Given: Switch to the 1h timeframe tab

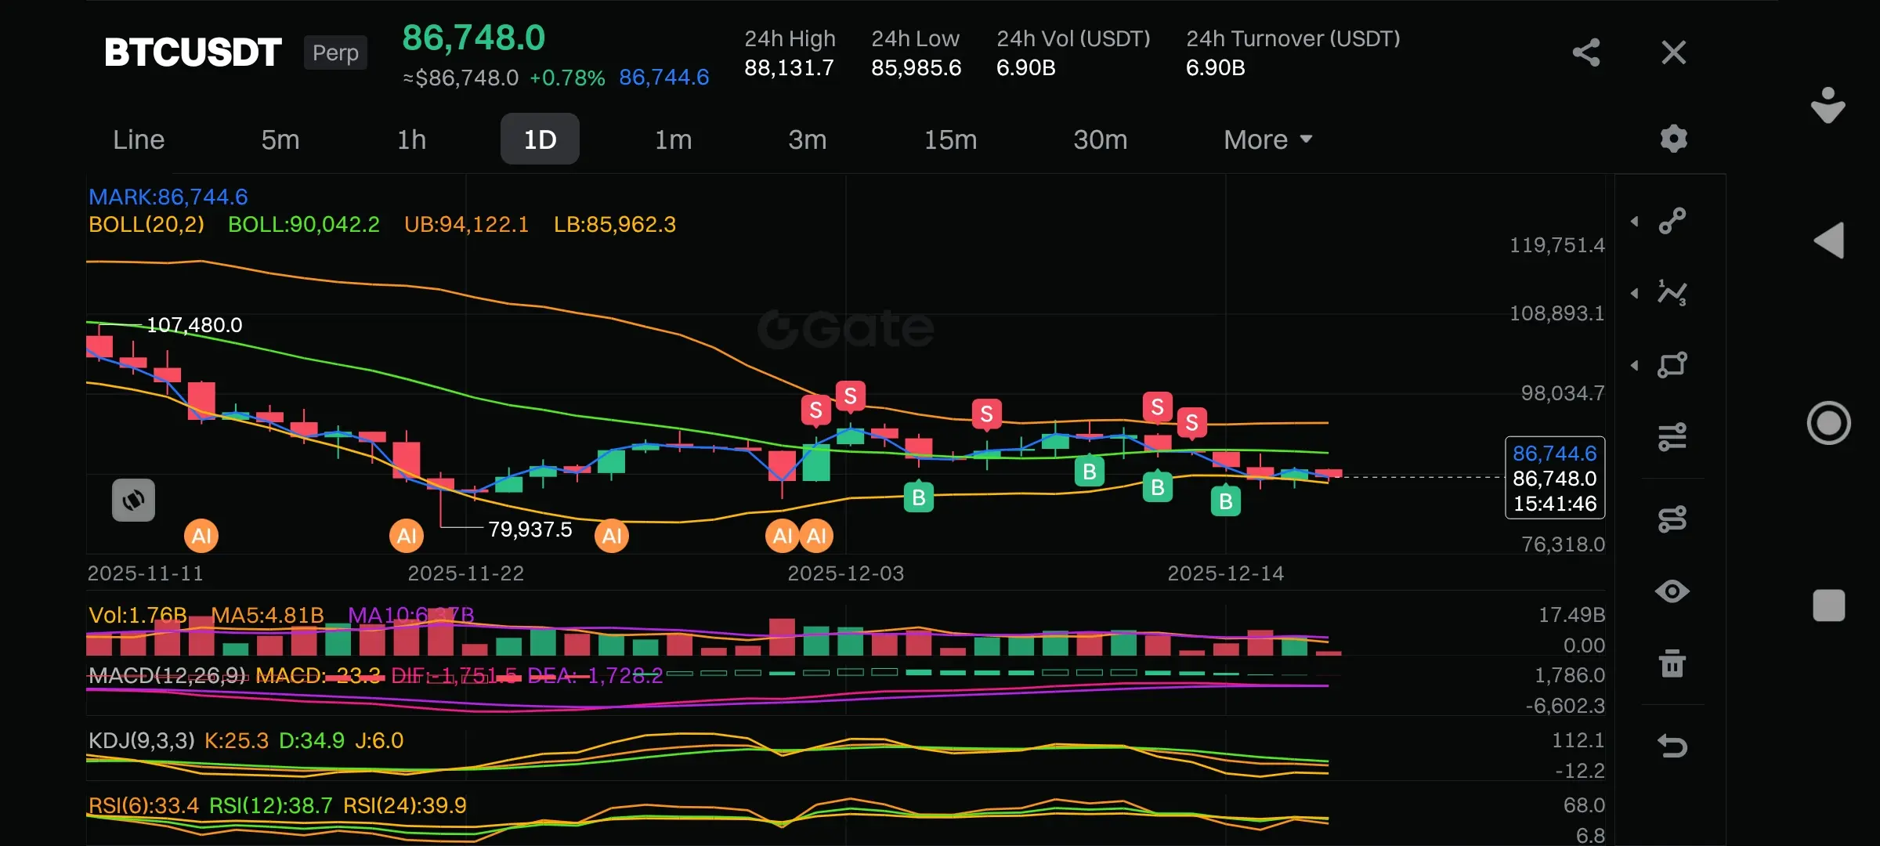Looking at the screenshot, I should [x=411, y=139].
